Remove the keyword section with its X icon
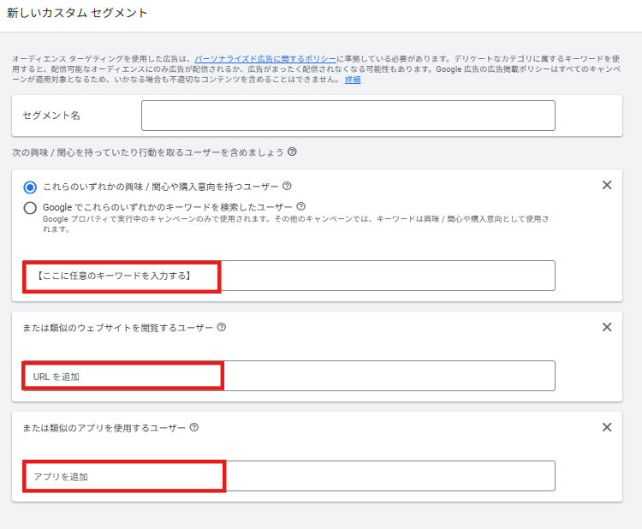 coord(607,185)
